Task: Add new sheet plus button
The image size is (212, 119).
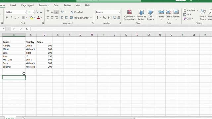Action: (x=23, y=118)
